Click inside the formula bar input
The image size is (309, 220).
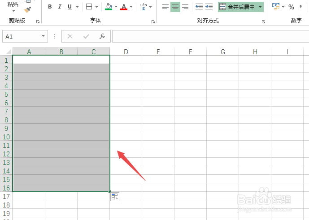coord(210,36)
